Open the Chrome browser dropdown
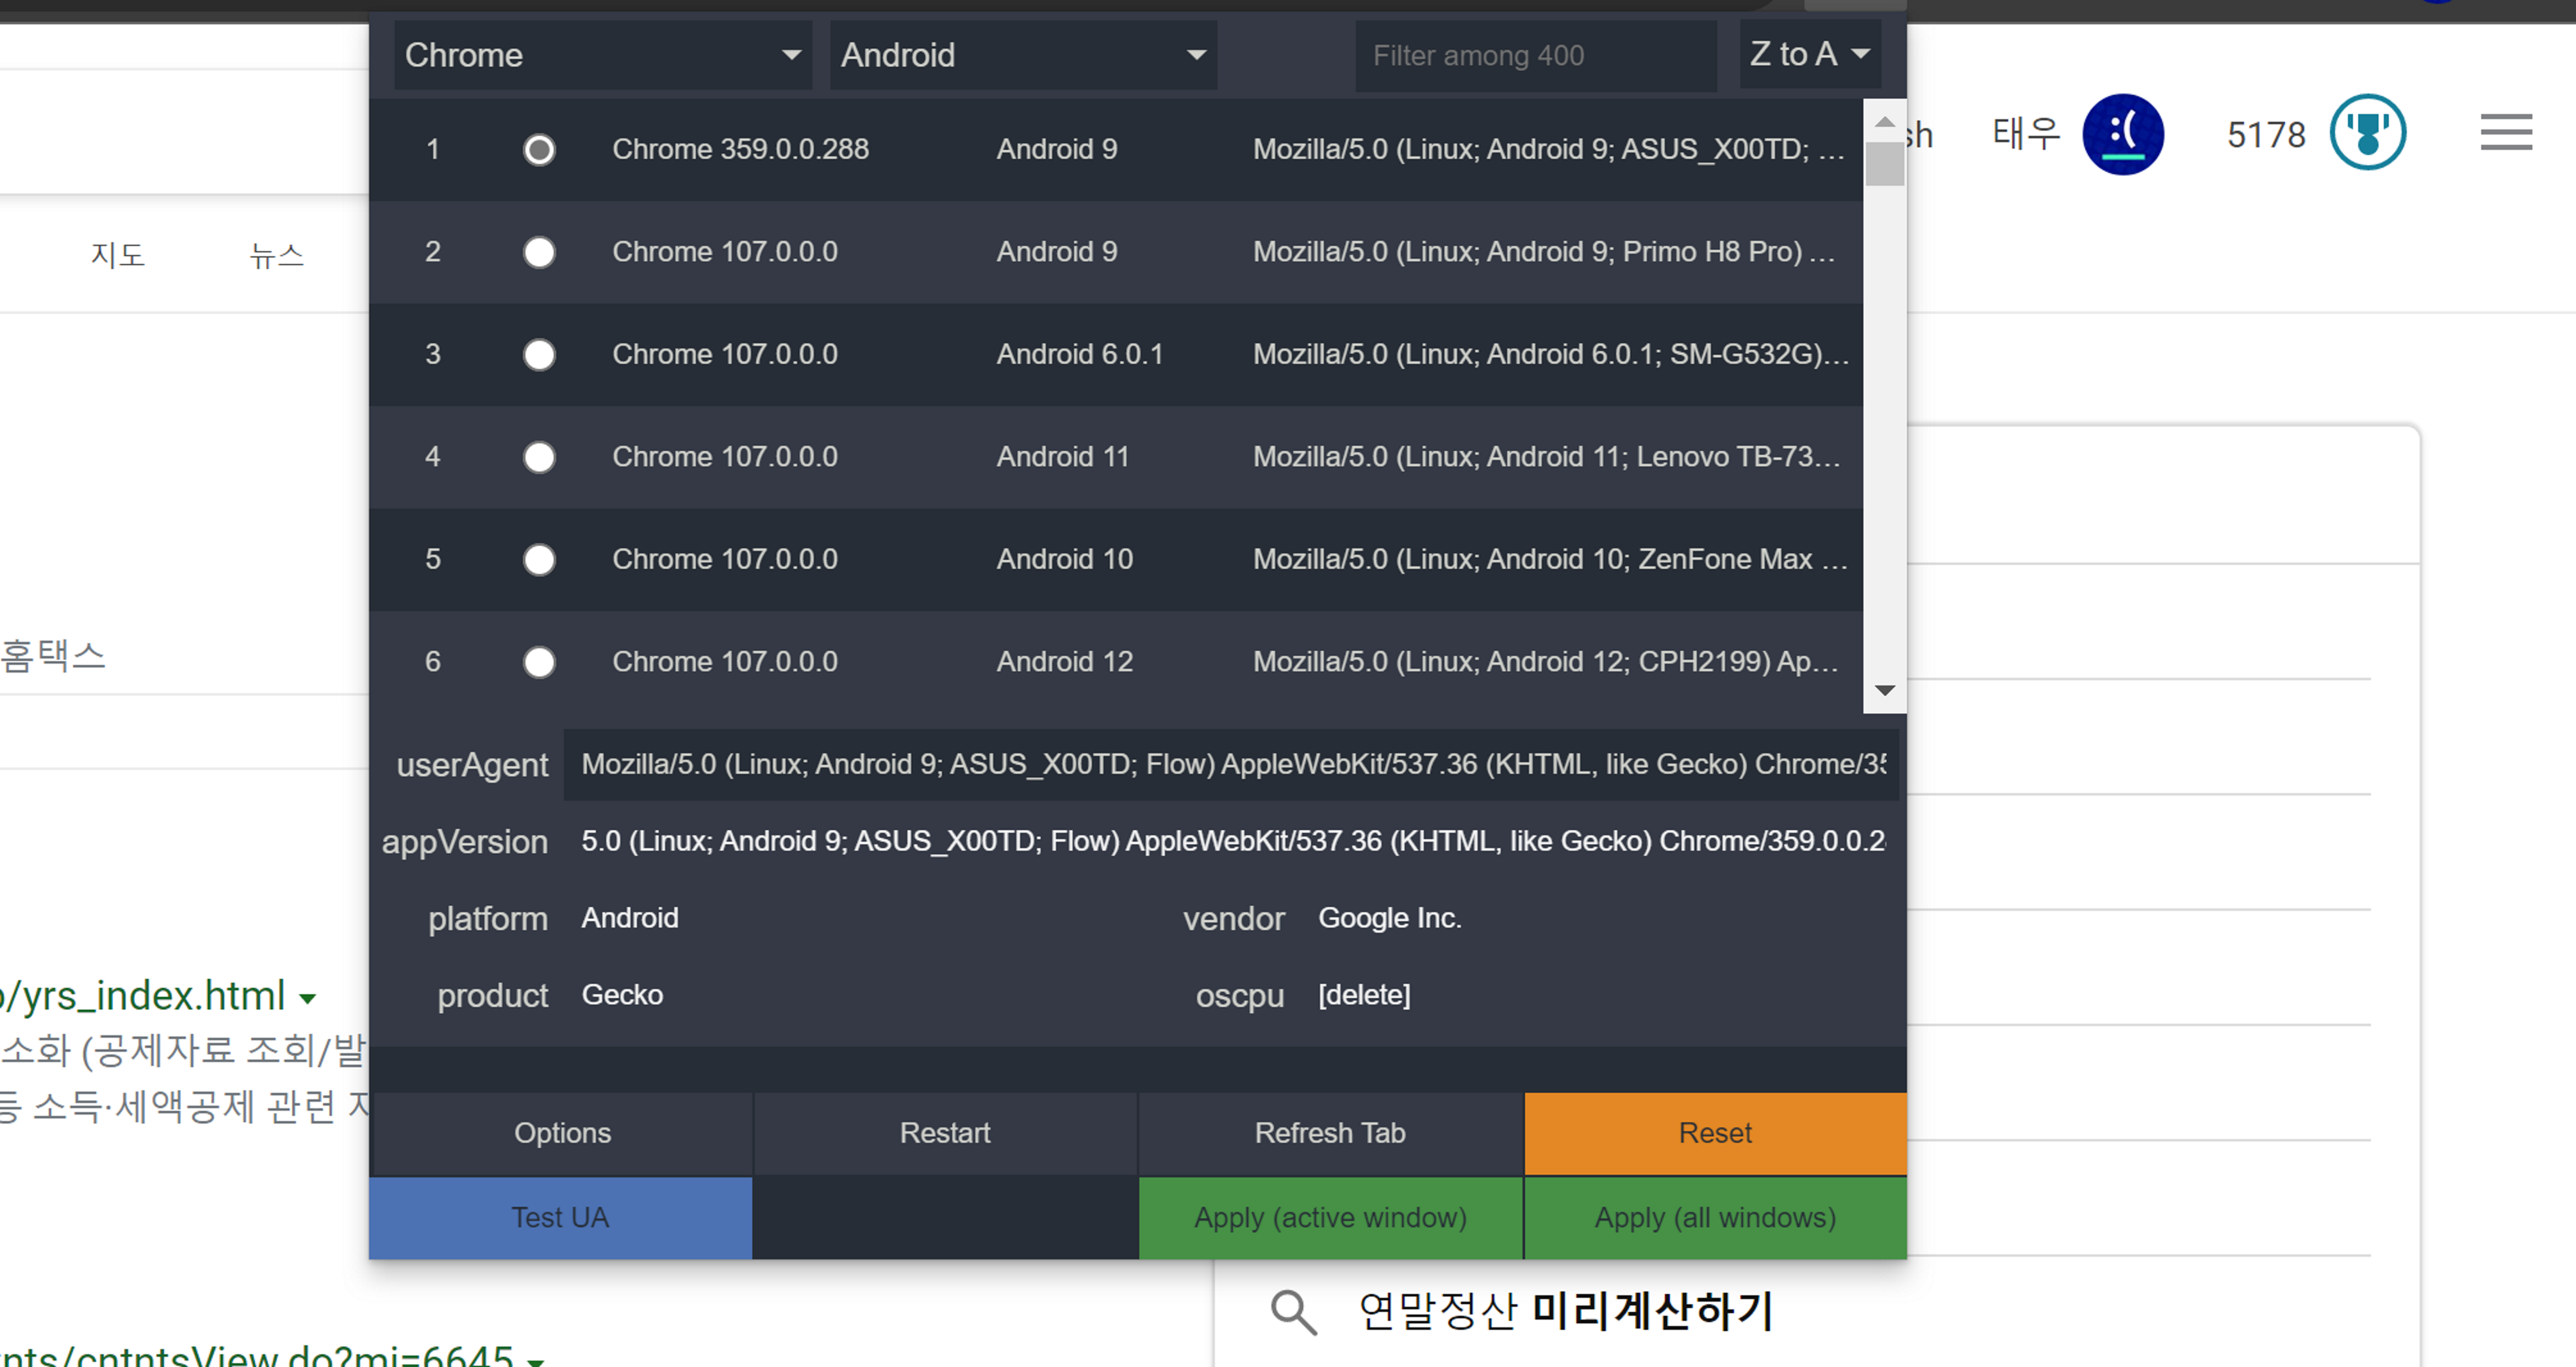Screen dimensions: 2576x1367 (602, 55)
